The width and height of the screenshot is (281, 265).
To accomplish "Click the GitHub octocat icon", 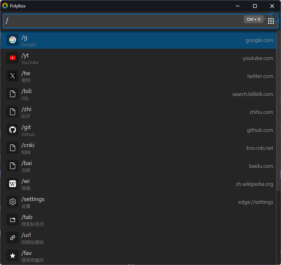I will click(x=12, y=130).
